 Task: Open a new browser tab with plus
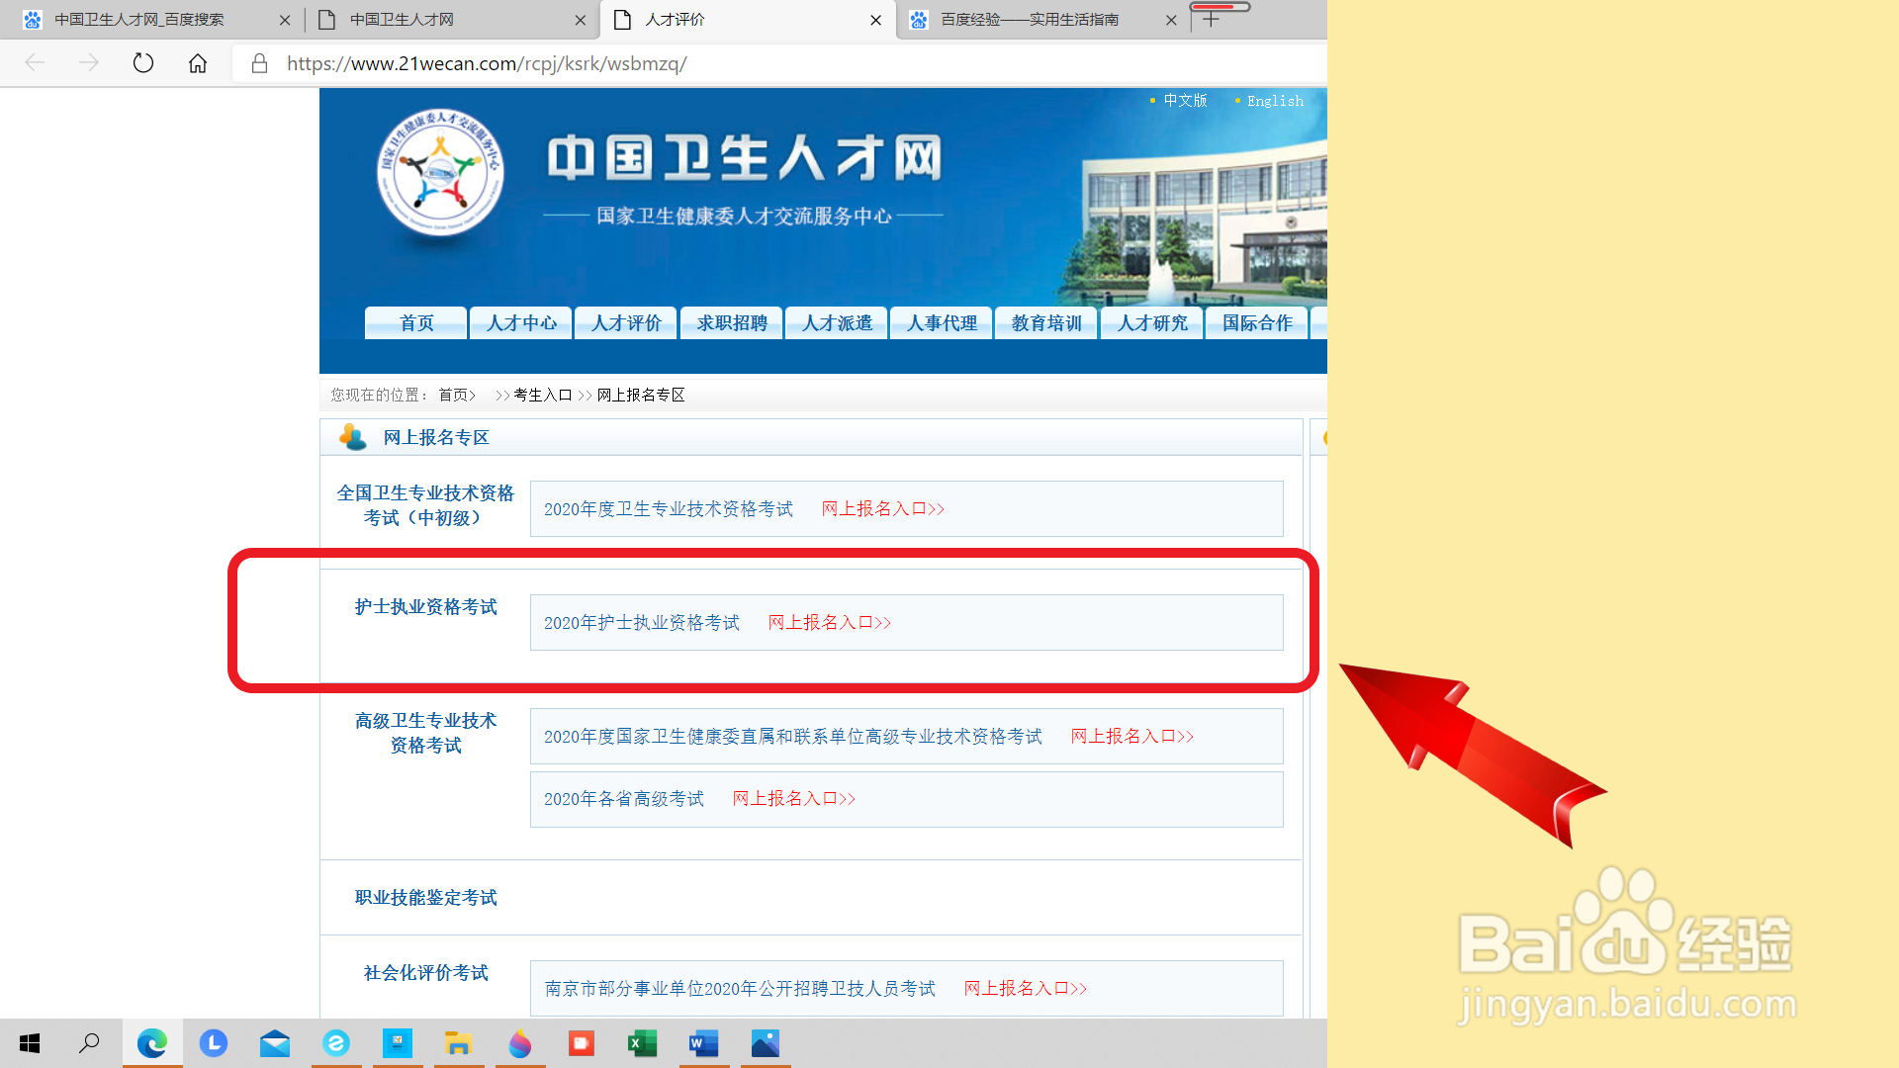(1212, 19)
